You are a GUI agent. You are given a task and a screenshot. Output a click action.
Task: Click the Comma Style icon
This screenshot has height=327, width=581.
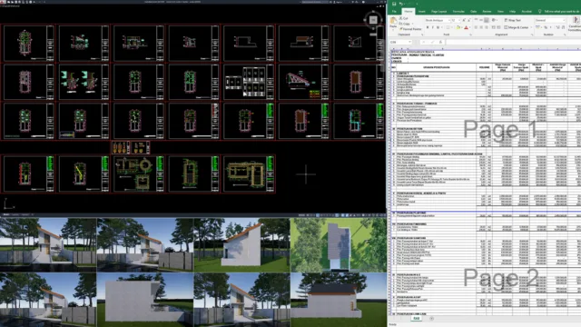pos(551,27)
